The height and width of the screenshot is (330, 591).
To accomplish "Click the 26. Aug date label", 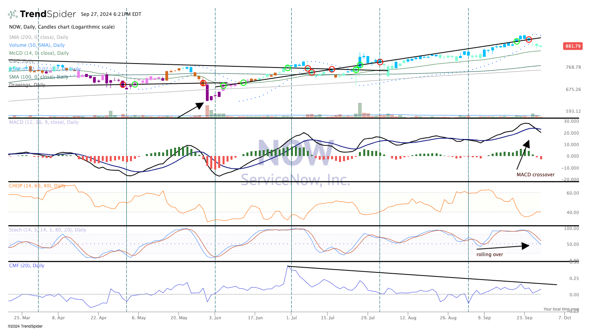I will coord(448,318).
